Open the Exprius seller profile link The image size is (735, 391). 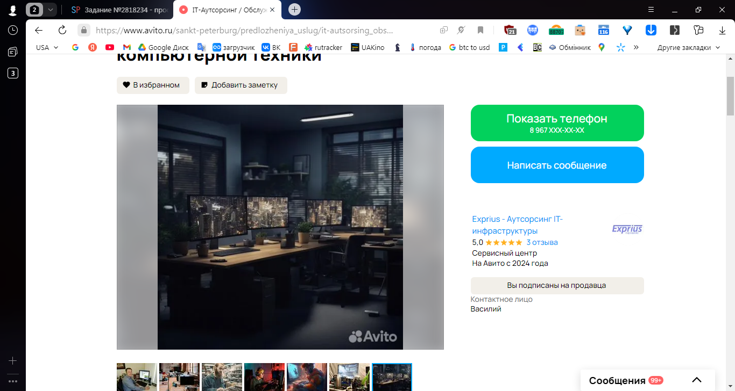pyautogui.click(x=517, y=225)
